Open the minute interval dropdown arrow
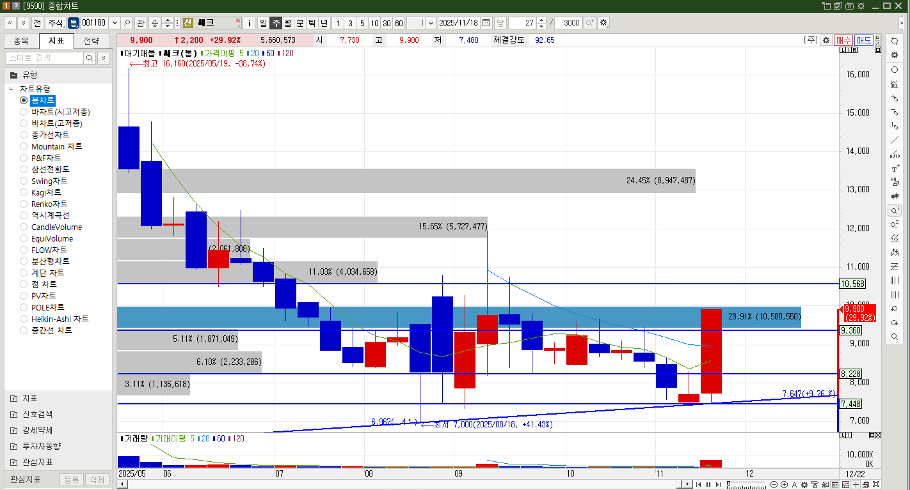This screenshot has height=490, width=910. point(430,23)
